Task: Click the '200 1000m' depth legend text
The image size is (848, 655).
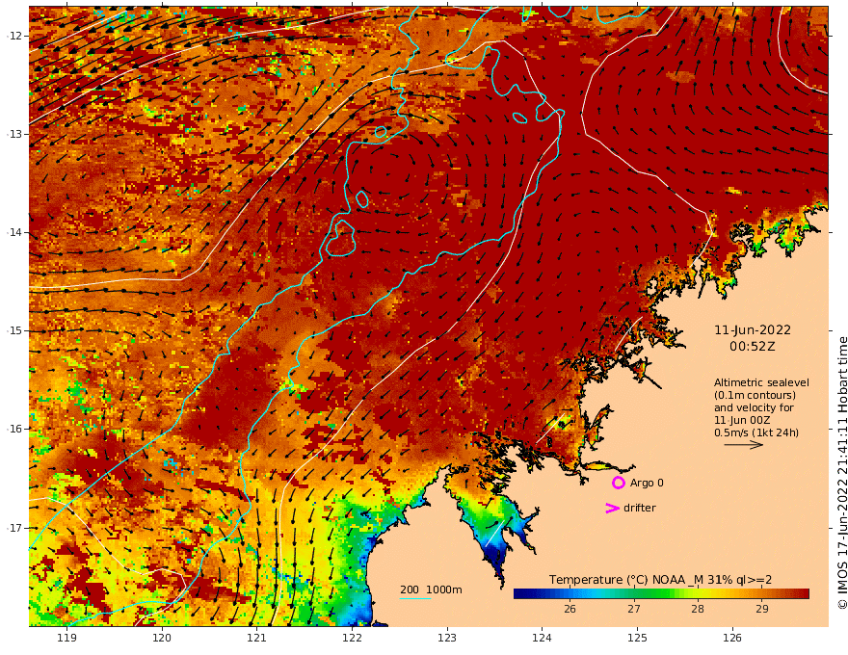Action: pyautogui.click(x=431, y=589)
